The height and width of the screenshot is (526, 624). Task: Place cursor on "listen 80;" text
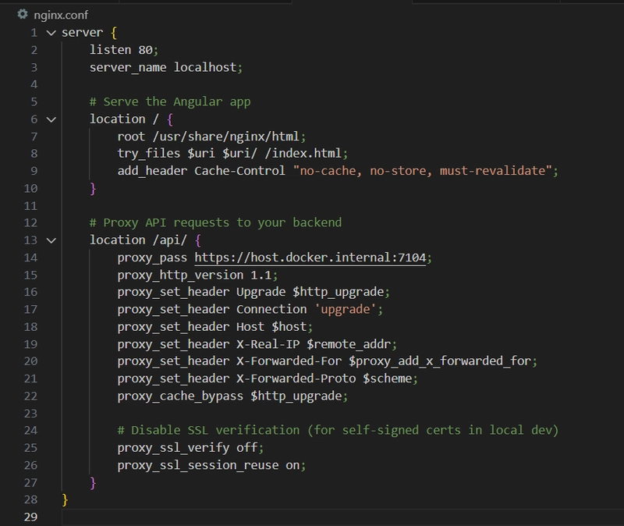(x=123, y=50)
